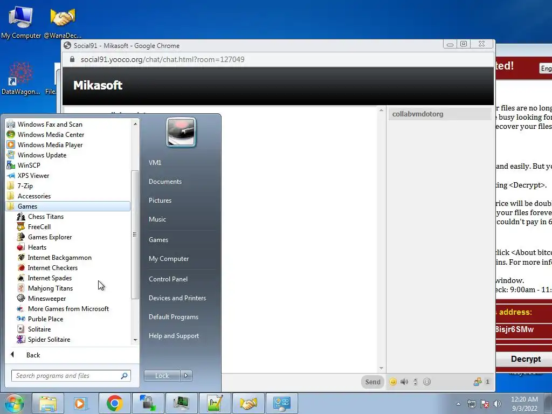
Task: Open Spider Solitaire
Action: [x=49, y=339]
